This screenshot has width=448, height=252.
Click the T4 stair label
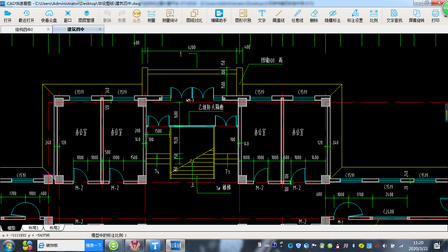click(x=157, y=171)
